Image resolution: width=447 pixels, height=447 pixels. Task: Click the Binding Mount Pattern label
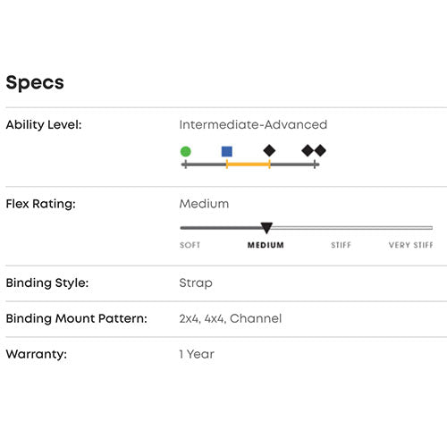click(x=77, y=318)
